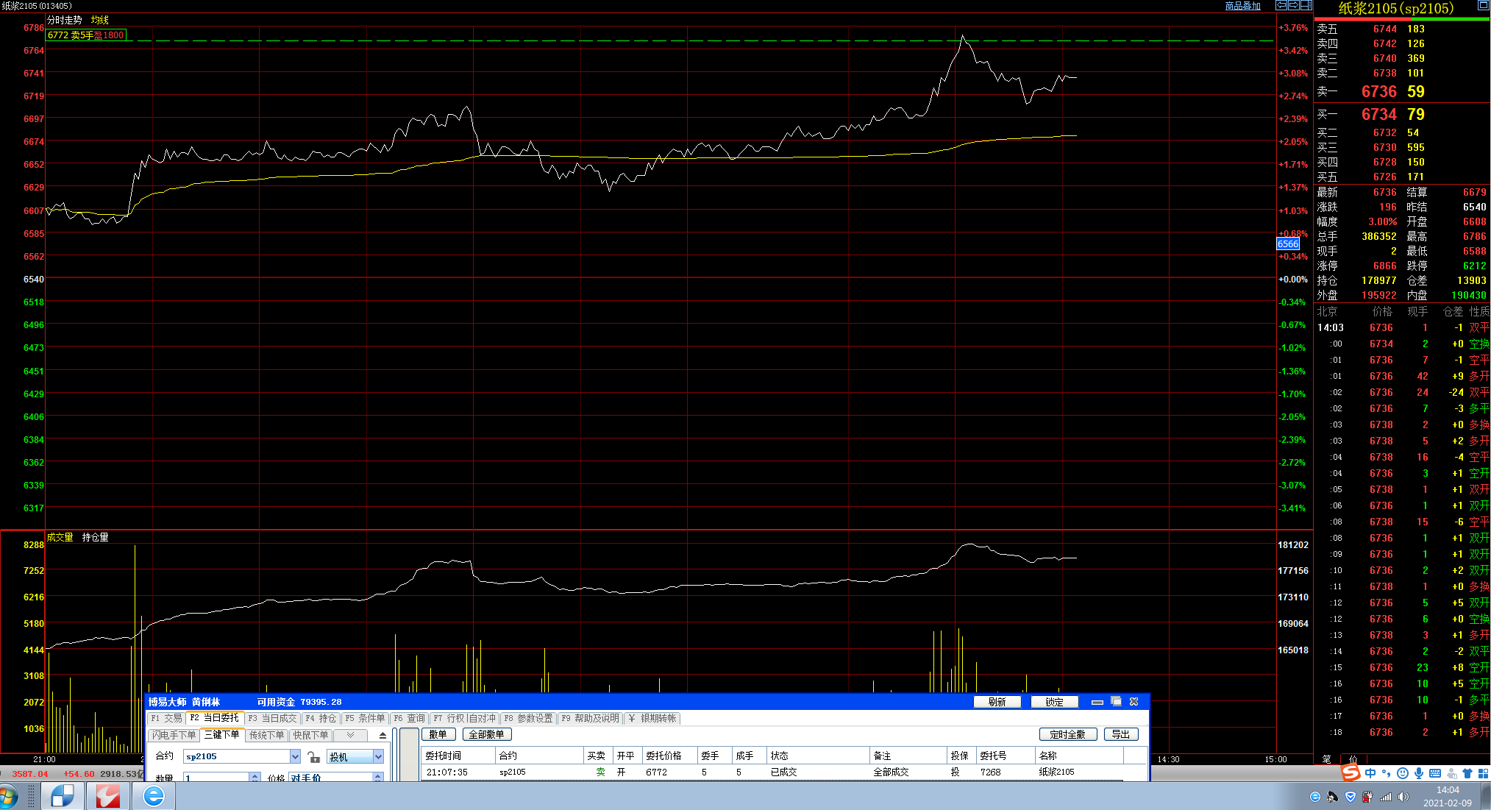
Task: Open the 投机 type dropdown
Action: [x=378, y=757]
